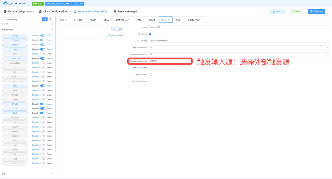Click the Home icon link
Screen dimensions: 332x179
pyautogui.click(x=16, y=4)
